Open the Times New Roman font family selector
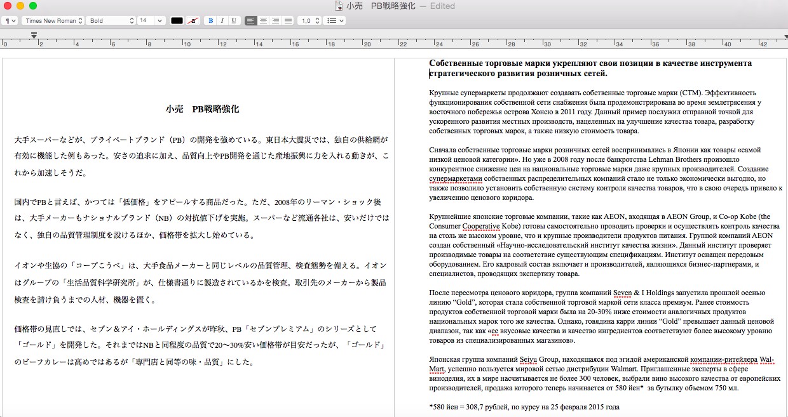The image size is (788, 417). (53, 20)
